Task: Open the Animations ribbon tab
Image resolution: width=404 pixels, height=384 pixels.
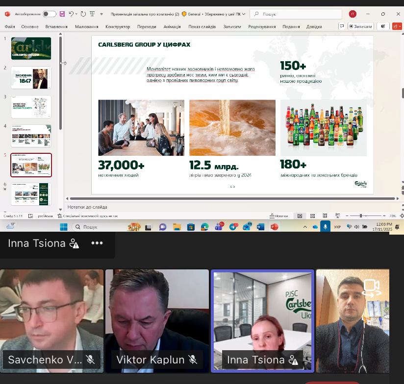Action: tap(172, 26)
